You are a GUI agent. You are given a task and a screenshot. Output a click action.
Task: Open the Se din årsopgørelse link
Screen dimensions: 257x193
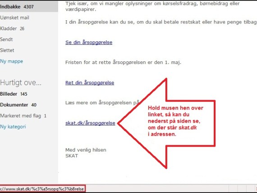coord(89,42)
